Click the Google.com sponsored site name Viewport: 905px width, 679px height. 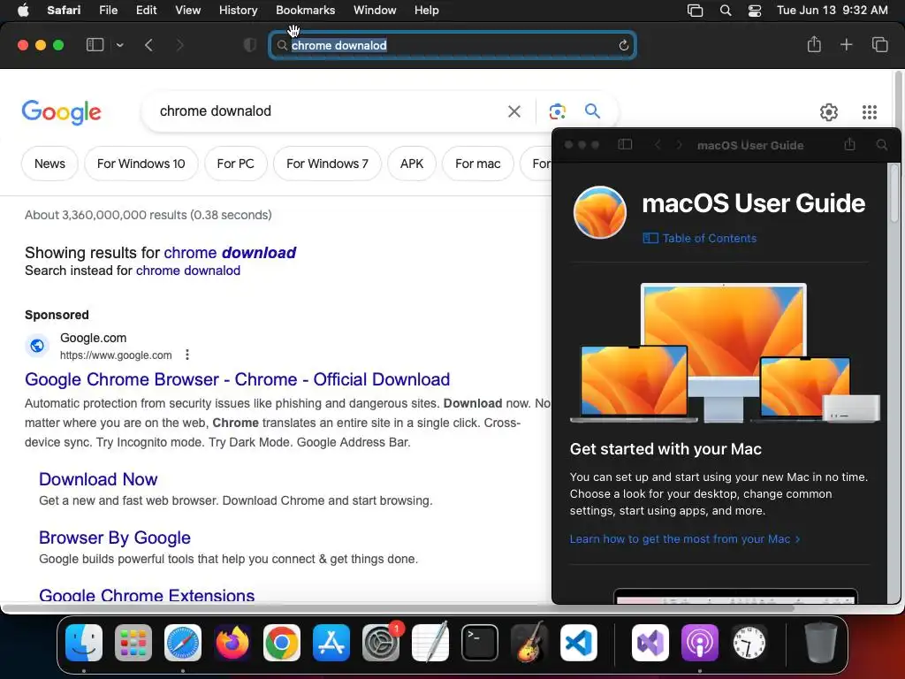coord(93,338)
